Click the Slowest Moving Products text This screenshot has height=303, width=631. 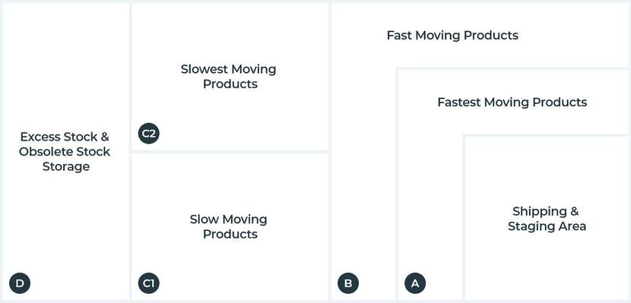point(229,77)
